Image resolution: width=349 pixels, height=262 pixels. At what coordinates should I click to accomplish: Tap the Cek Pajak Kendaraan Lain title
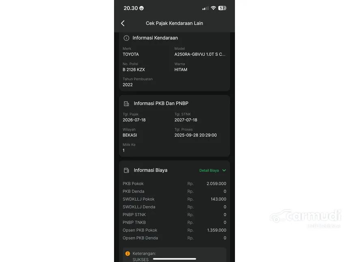click(174, 23)
